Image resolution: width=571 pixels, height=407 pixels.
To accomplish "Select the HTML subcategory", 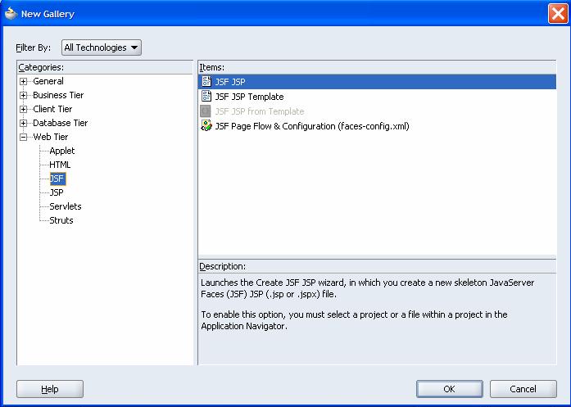I will point(60,165).
